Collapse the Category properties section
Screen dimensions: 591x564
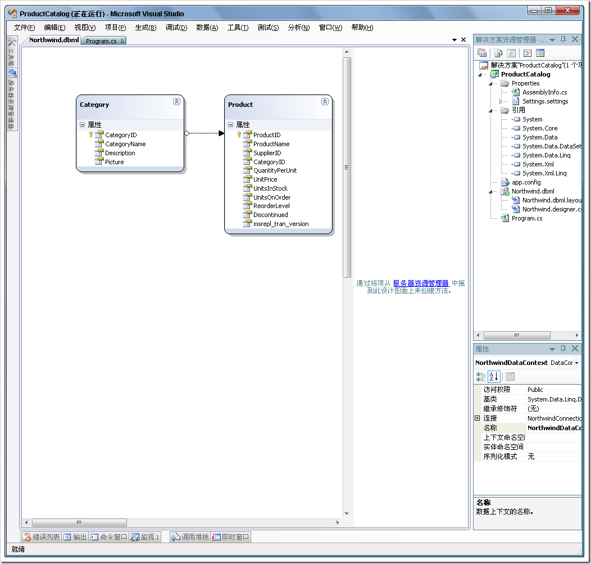(82, 124)
